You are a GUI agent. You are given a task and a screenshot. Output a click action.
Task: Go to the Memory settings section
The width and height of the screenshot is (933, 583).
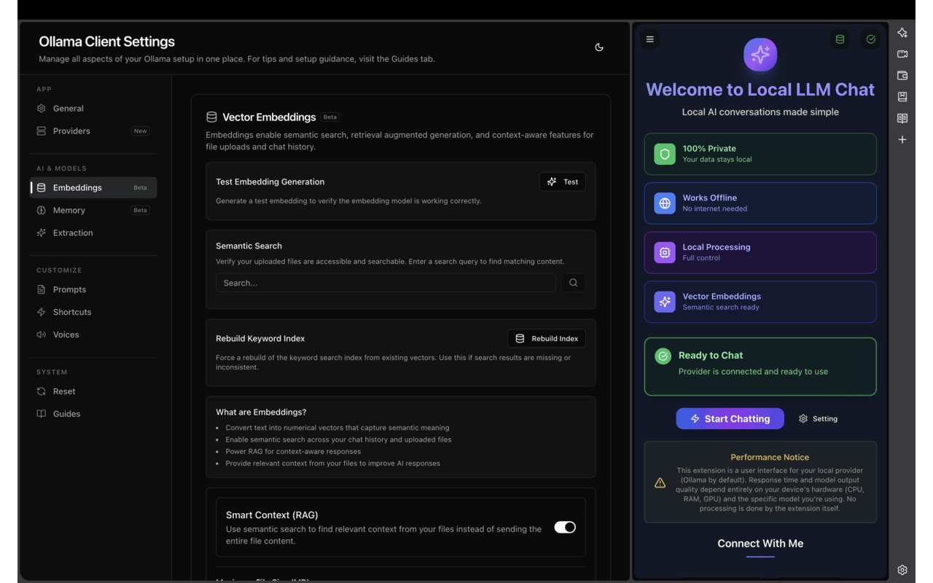pos(93,211)
